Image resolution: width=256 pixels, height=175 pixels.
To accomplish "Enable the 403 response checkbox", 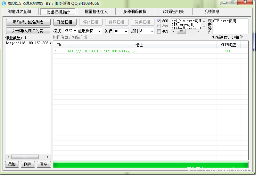I will 159,31.
